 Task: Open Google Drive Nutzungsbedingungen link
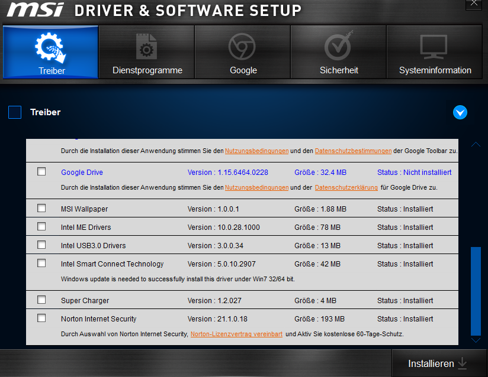click(x=257, y=187)
